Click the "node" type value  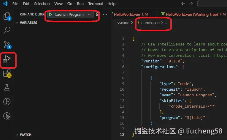tap(185, 84)
